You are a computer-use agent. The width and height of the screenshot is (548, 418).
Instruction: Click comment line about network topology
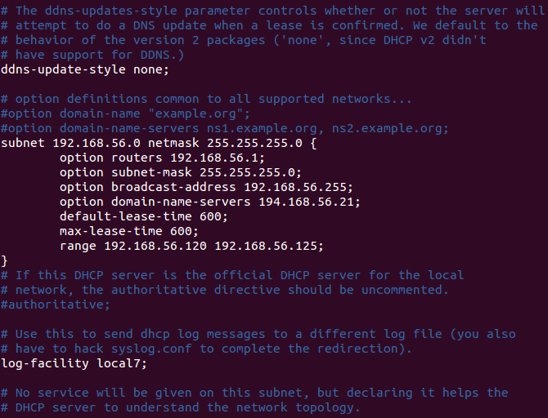(x=180, y=407)
